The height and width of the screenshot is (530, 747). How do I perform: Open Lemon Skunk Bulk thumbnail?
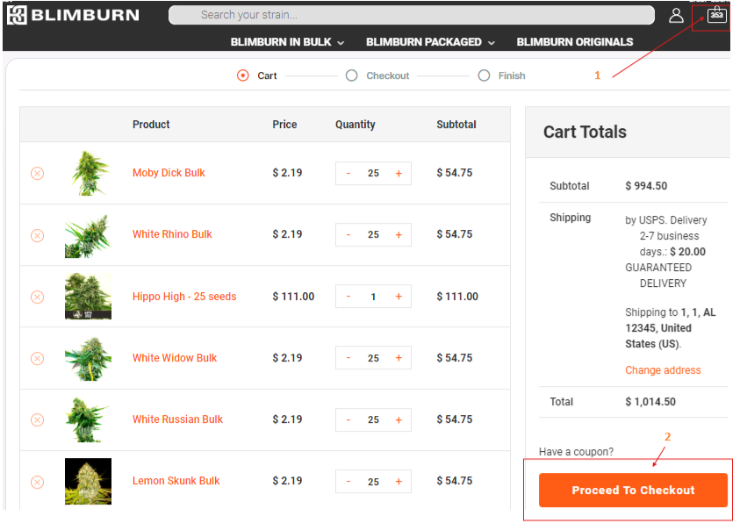tap(88, 482)
